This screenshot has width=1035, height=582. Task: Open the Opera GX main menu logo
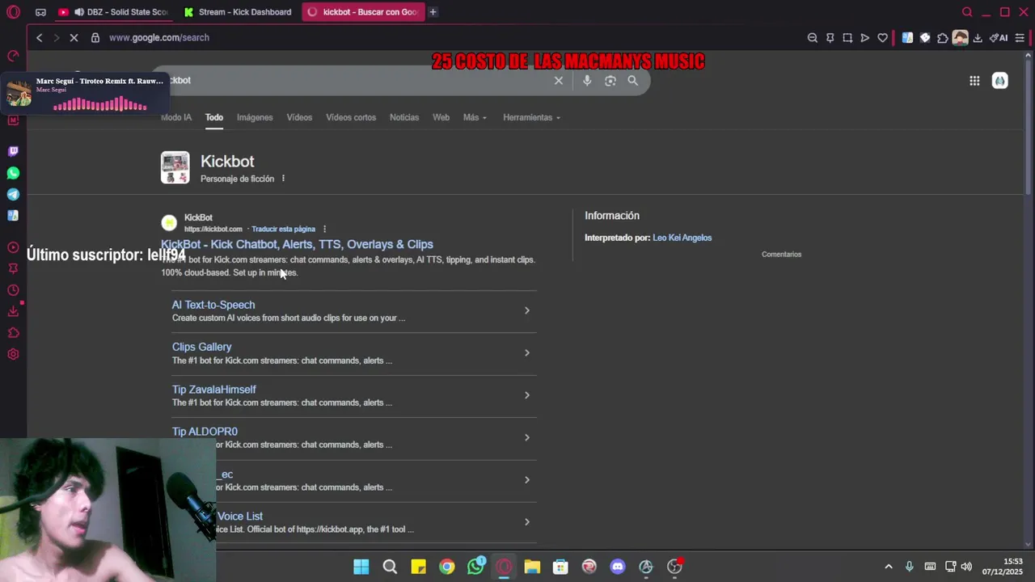[13, 12]
